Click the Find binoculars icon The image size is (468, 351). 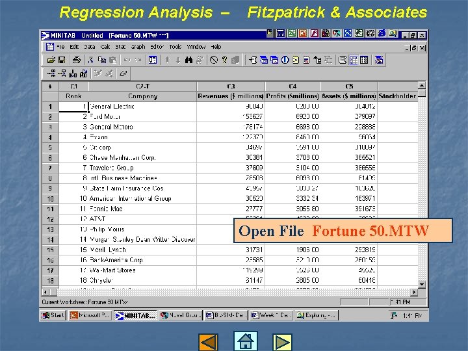point(188,60)
